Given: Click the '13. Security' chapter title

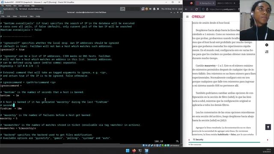Looking at the screenshot, I should coord(198,139).
